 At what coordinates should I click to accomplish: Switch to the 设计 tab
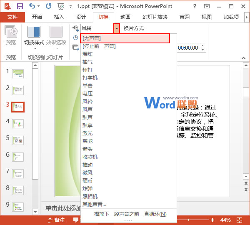click(x=81, y=17)
